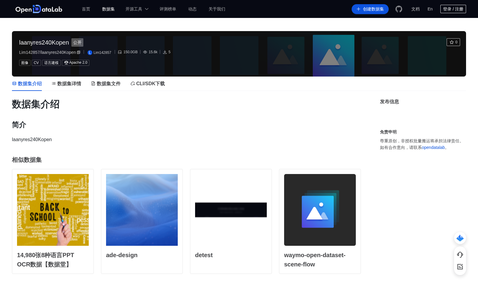Switch to 数据集文件 tab

[106, 84]
